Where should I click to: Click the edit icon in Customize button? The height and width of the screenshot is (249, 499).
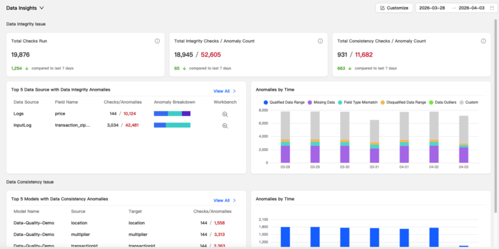point(382,8)
